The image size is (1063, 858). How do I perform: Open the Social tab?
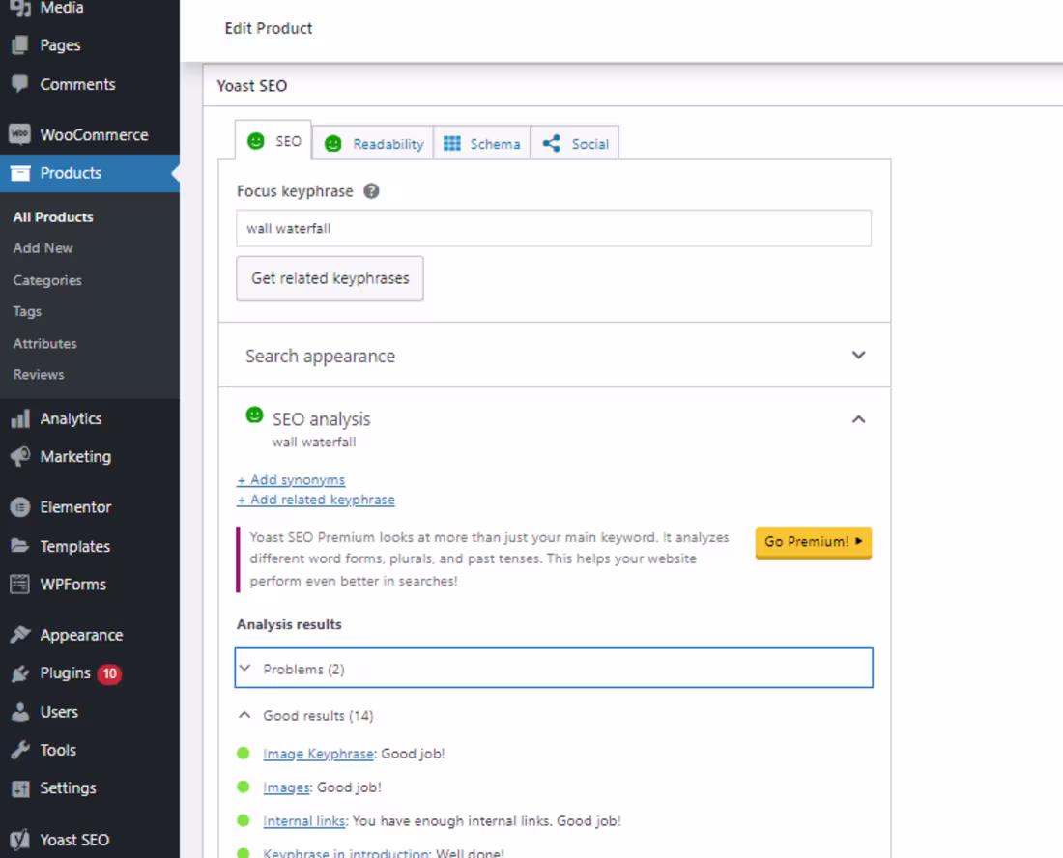575,144
